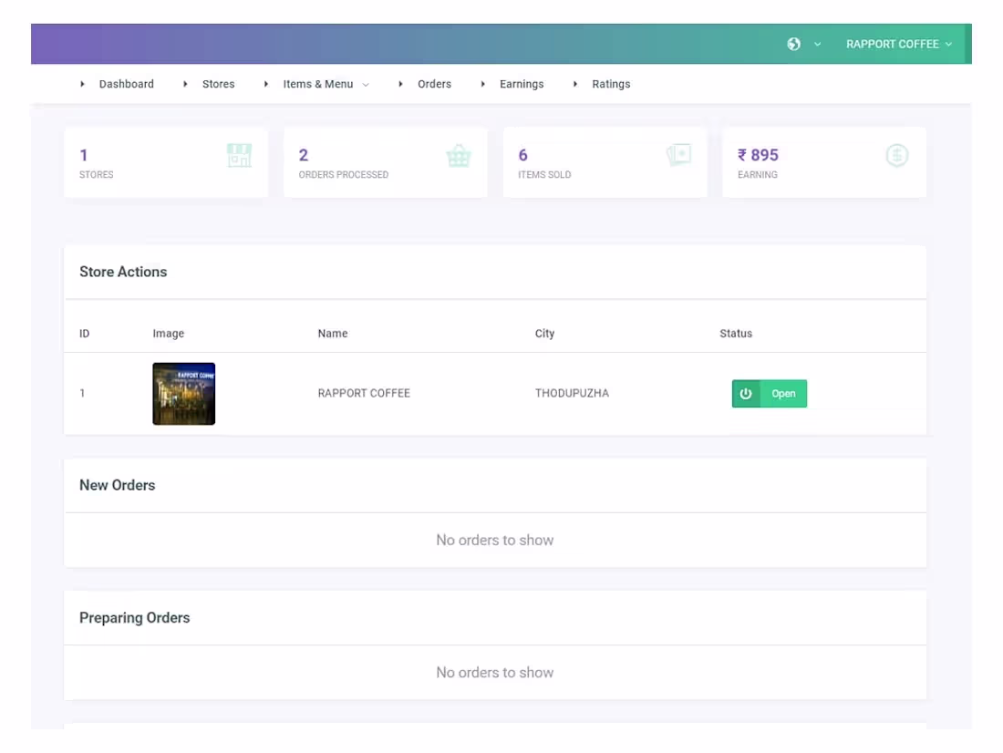Open the Rapport Coffee store thumbnail
This screenshot has width=1003, height=753.
(x=183, y=394)
